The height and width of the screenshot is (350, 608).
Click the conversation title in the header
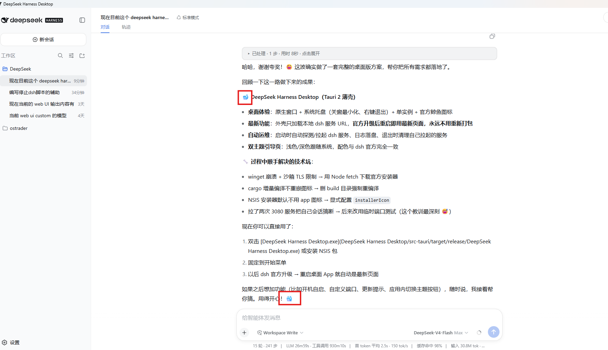point(134,17)
